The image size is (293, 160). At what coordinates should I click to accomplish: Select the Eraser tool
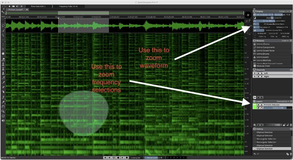click(3, 59)
